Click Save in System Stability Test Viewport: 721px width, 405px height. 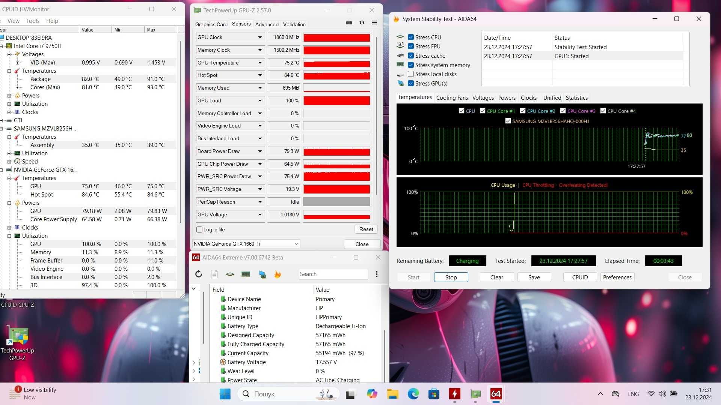pyautogui.click(x=534, y=277)
